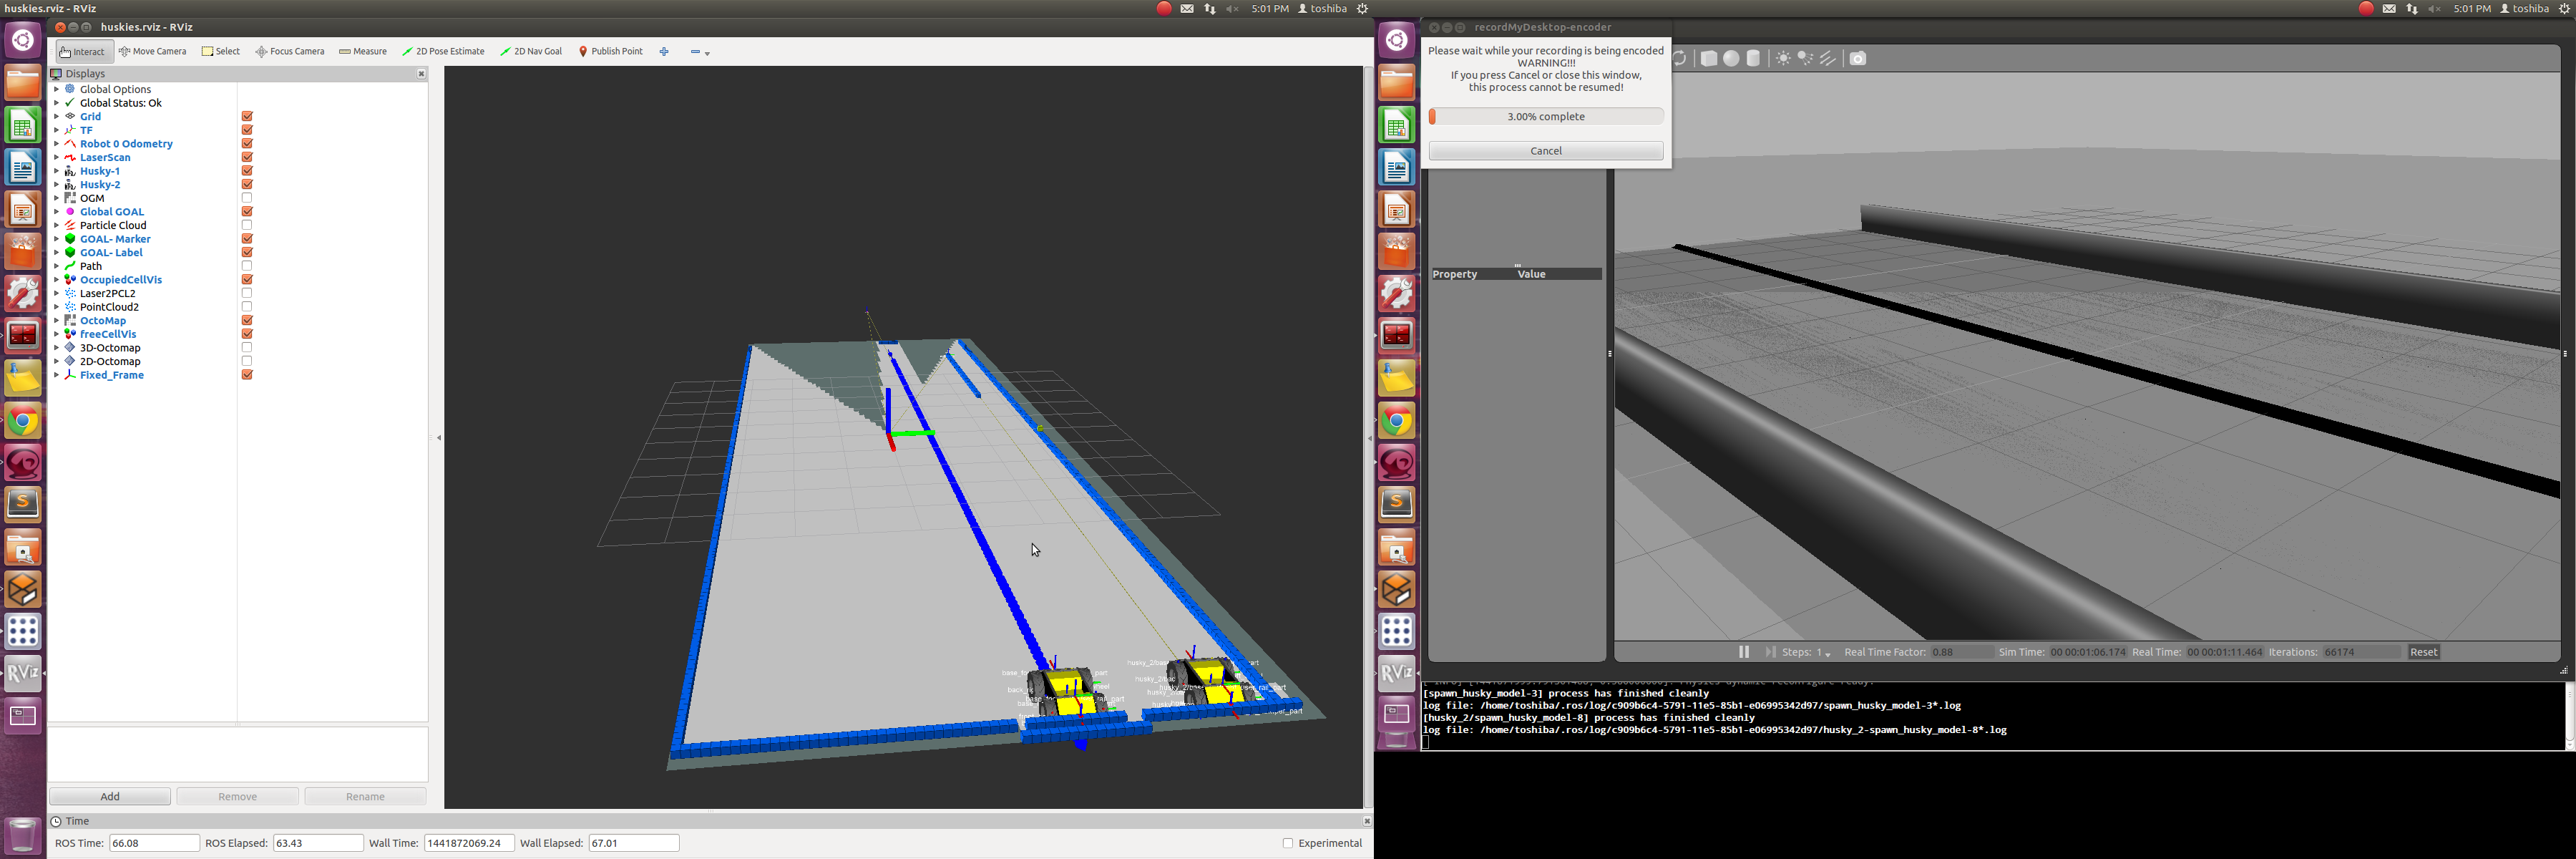Close the Displays panel with its X
The image size is (2576, 859).
[421, 74]
